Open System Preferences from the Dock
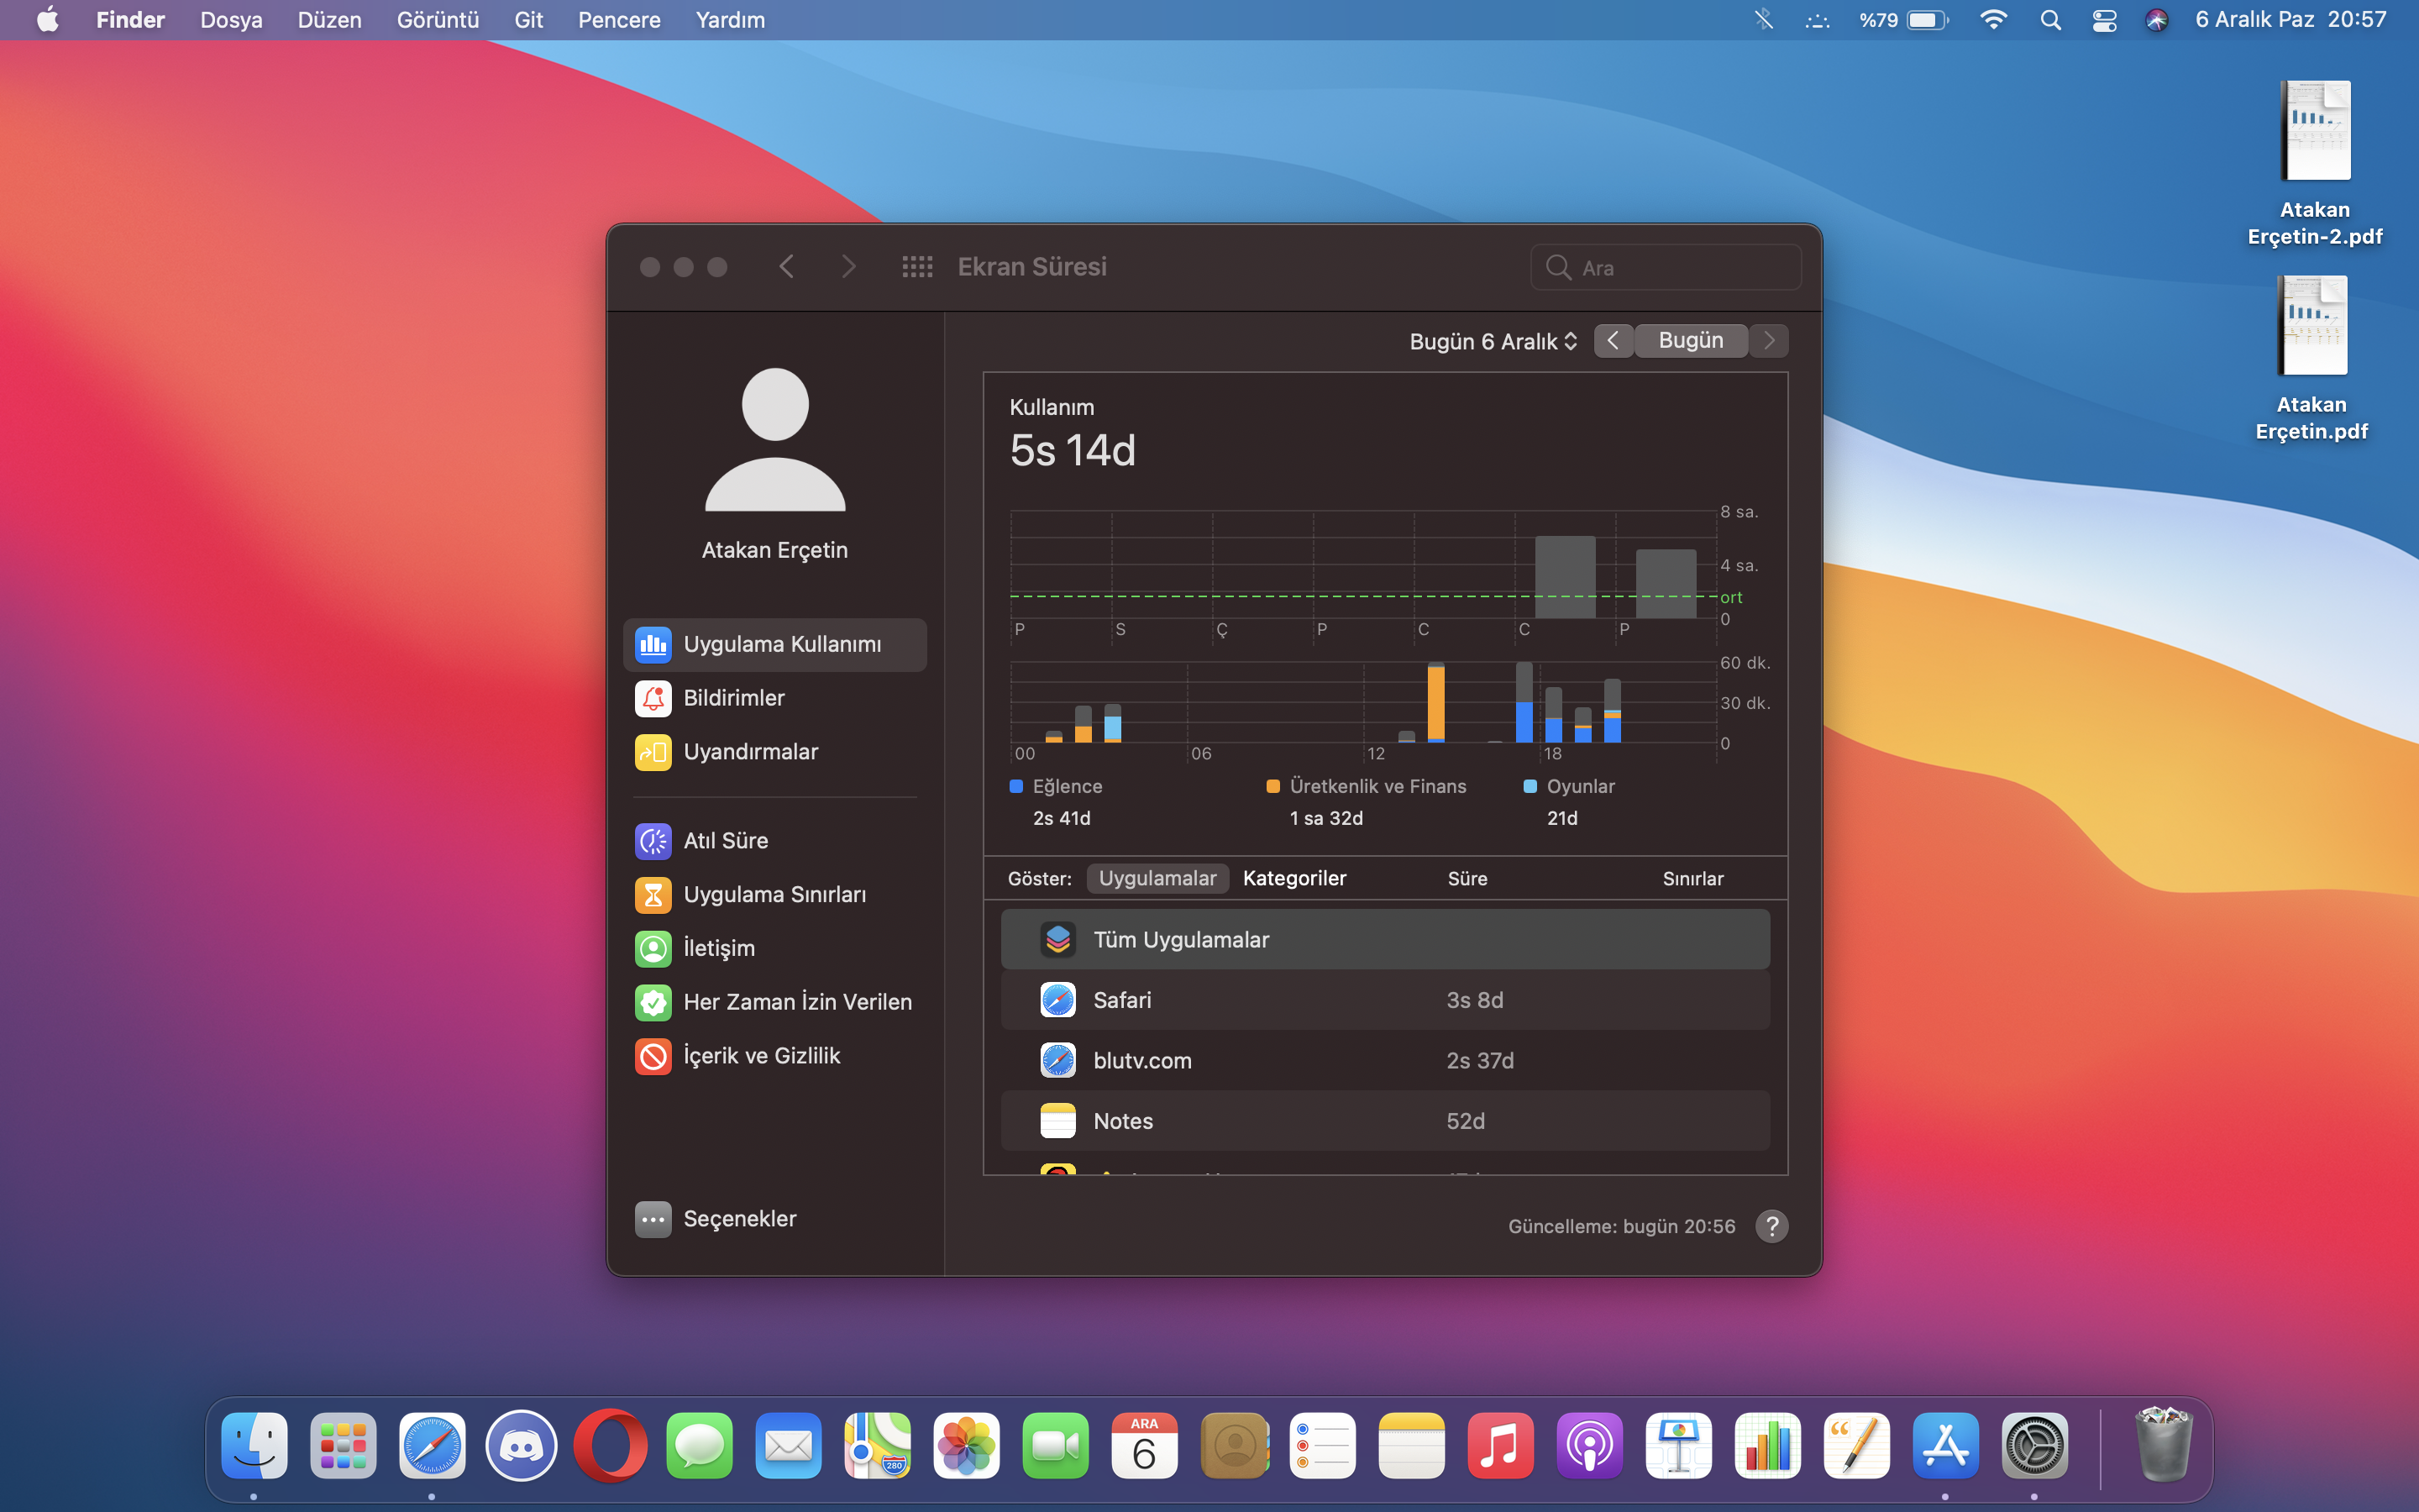2419x1512 pixels. point(2034,1445)
